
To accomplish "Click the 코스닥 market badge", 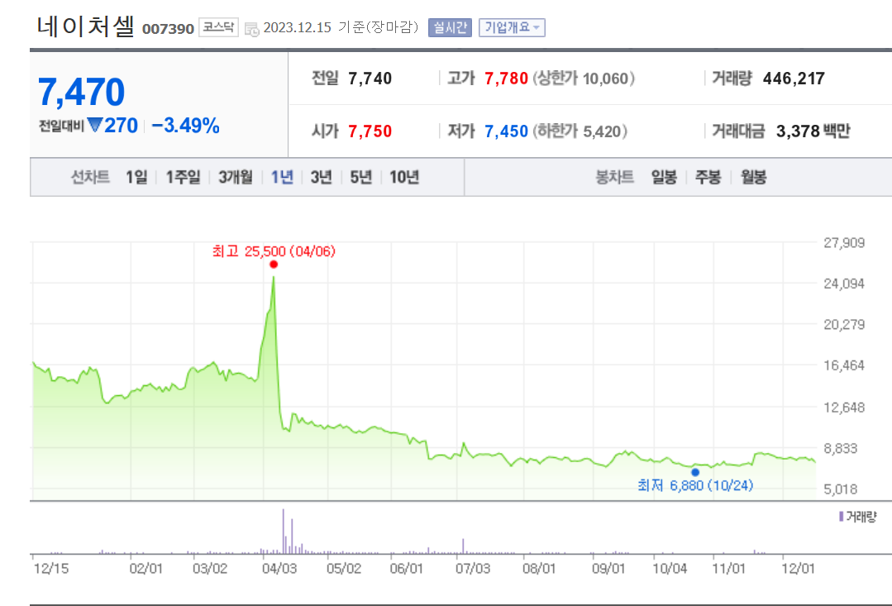I will tap(218, 27).
